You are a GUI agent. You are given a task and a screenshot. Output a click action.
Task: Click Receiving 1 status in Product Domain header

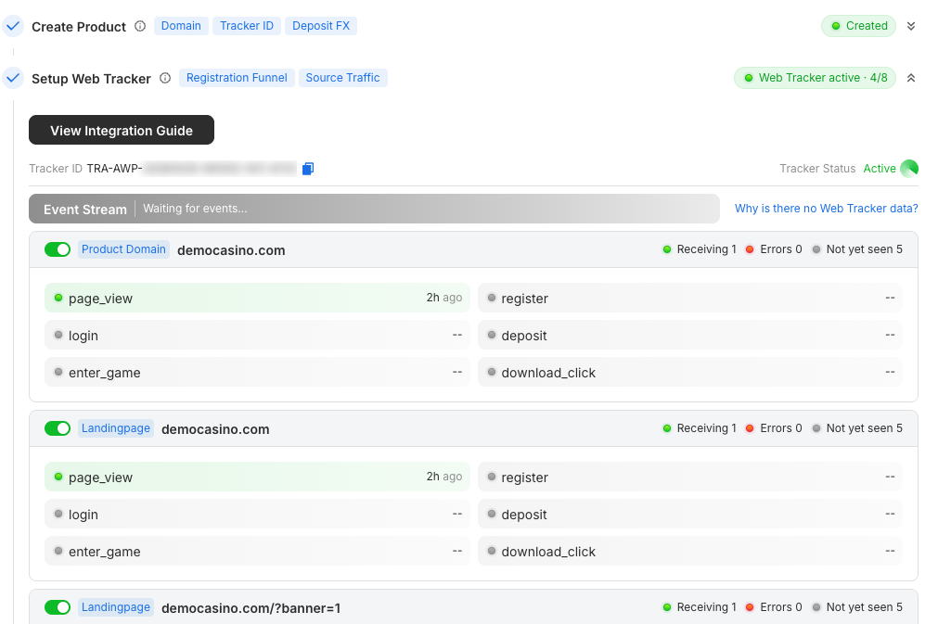pos(700,249)
